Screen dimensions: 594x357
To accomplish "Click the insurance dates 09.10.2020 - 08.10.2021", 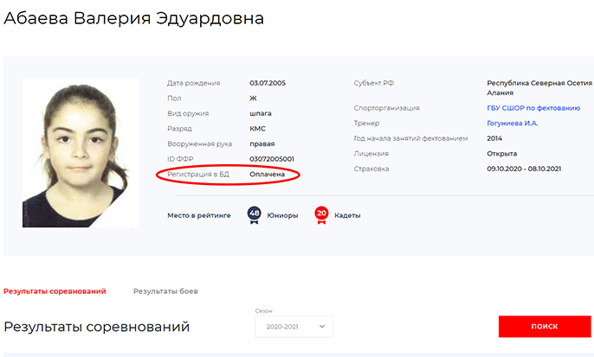I will click(524, 169).
